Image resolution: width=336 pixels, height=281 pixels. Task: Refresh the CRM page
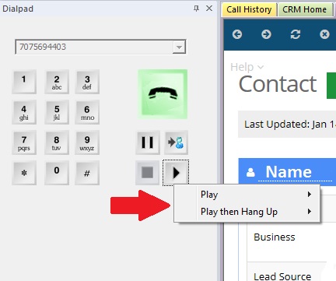[x=296, y=34]
